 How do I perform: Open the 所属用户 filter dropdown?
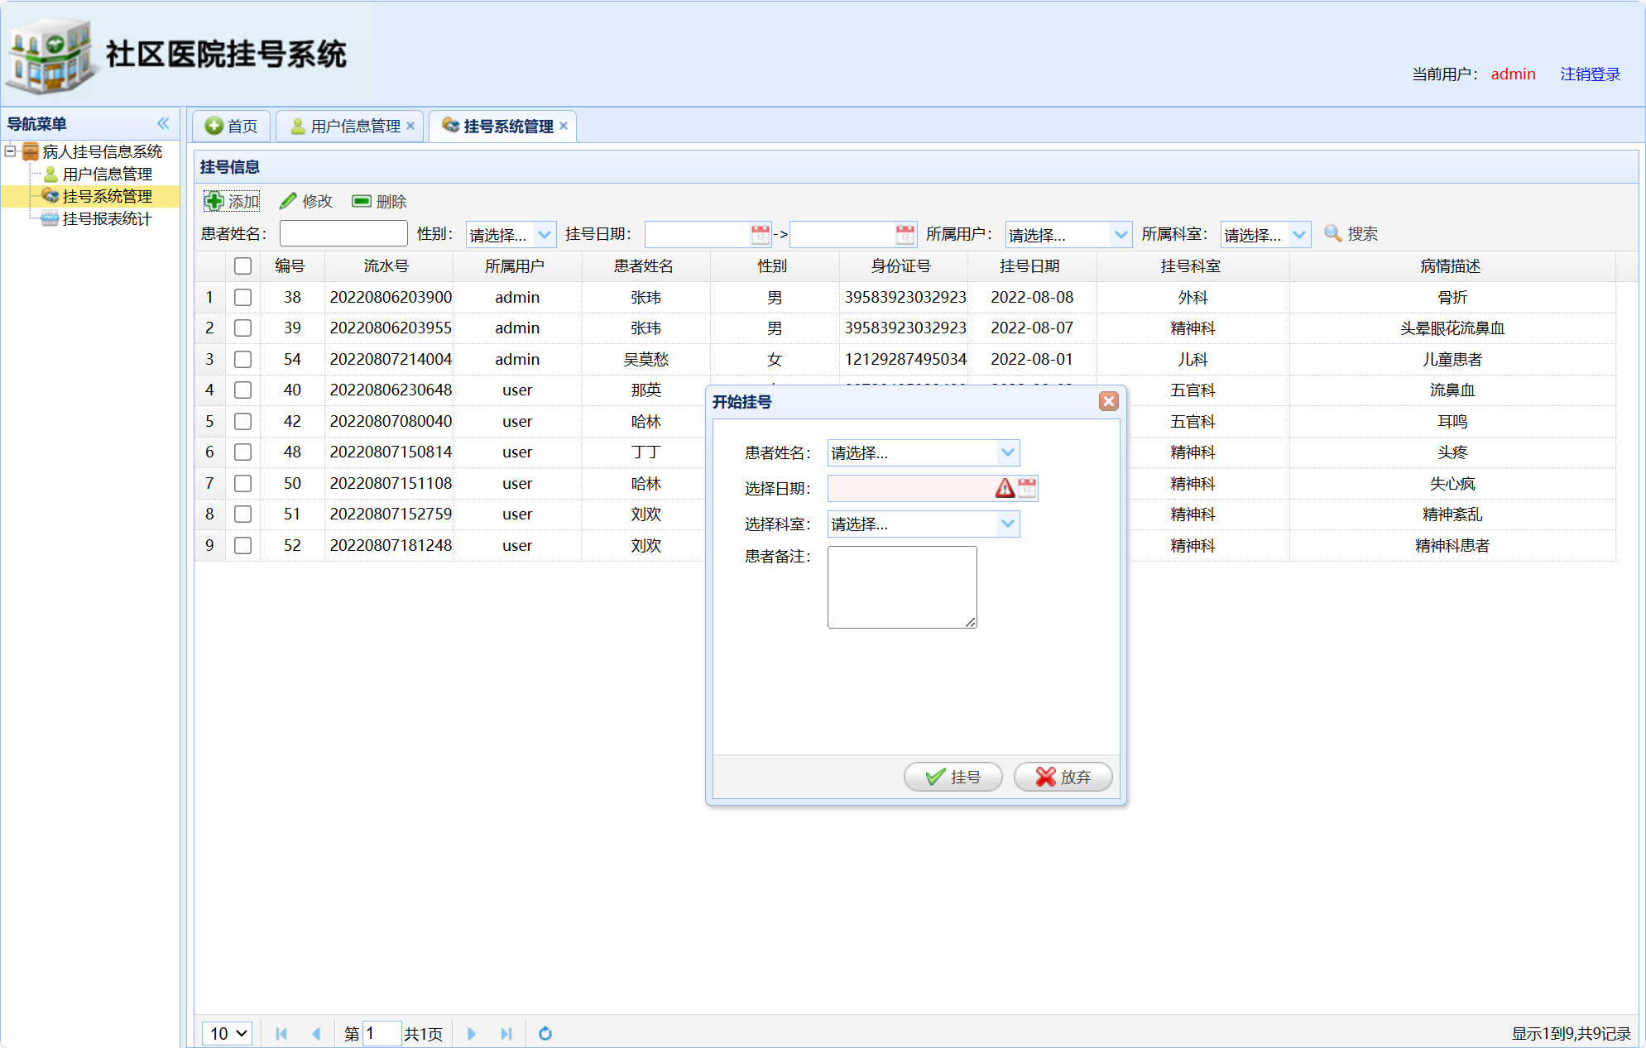[x=1121, y=234]
